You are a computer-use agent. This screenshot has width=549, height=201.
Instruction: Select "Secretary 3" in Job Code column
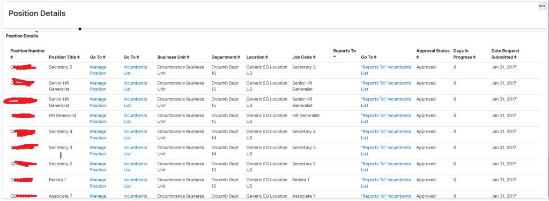[304, 148]
